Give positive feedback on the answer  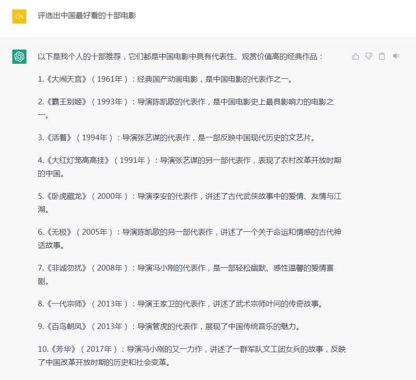pyautogui.click(x=356, y=56)
